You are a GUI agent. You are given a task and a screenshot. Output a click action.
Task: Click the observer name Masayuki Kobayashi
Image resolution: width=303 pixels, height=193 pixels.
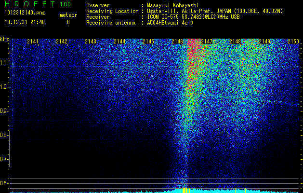[x=173, y=5]
